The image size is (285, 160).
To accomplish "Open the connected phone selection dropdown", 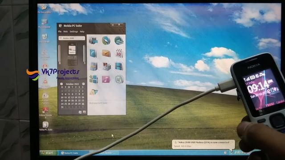I will coord(72,38).
